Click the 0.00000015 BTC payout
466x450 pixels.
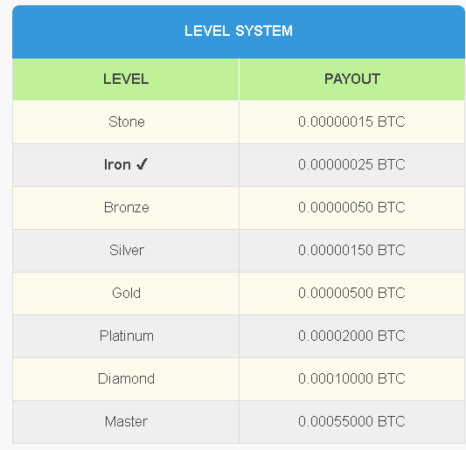tap(351, 121)
